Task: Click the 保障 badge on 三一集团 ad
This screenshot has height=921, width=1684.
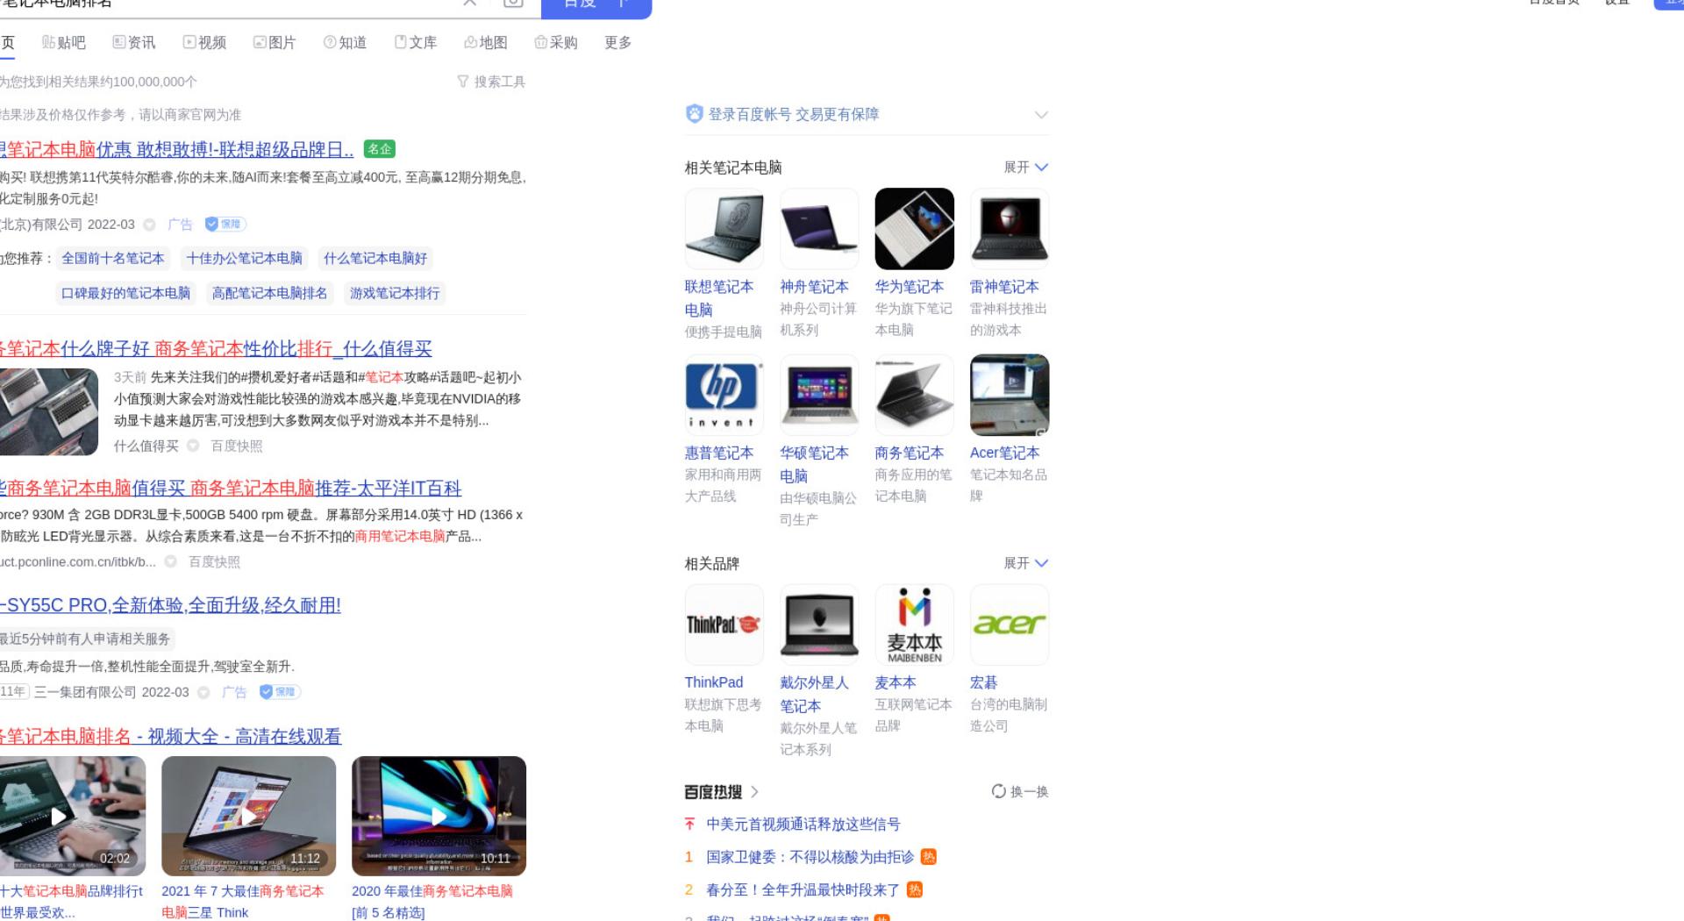Action: pos(280,692)
